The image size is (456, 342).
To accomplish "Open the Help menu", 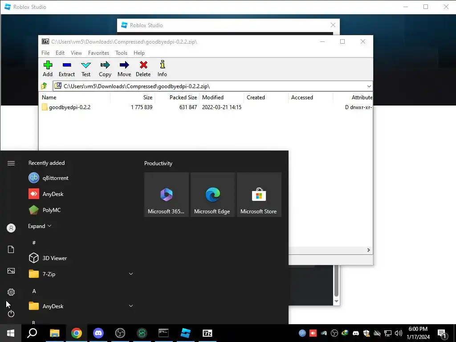I will tap(139, 53).
